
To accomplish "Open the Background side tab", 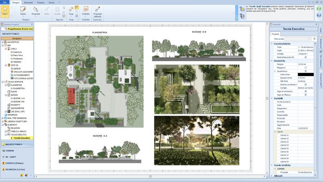I will (321, 42).
